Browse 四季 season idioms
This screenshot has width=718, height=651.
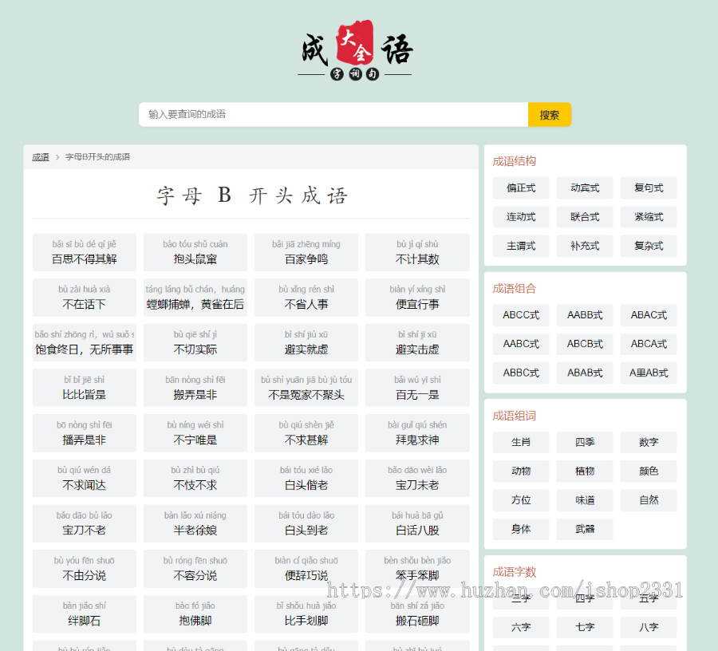point(585,442)
